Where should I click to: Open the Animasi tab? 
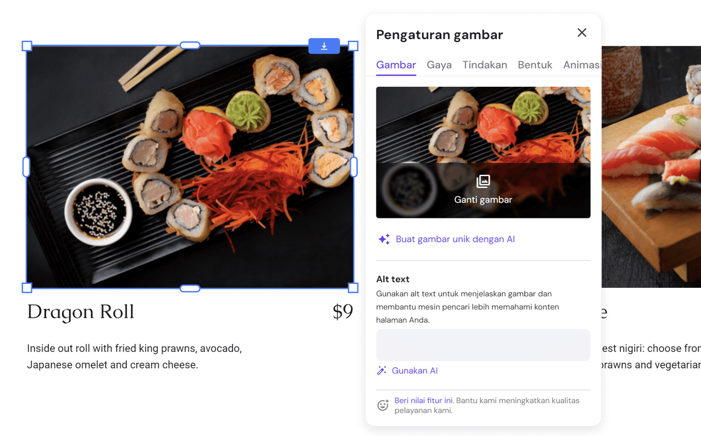(582, 65)
